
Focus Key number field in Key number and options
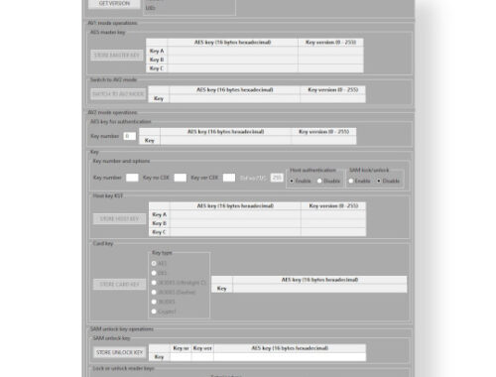point(132,178)
